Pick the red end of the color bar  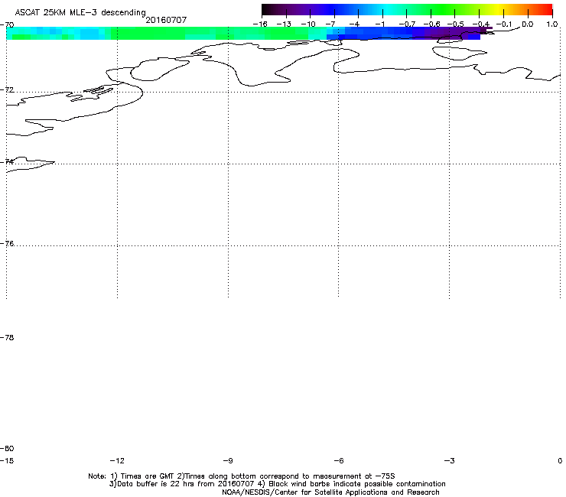point(548,10)
